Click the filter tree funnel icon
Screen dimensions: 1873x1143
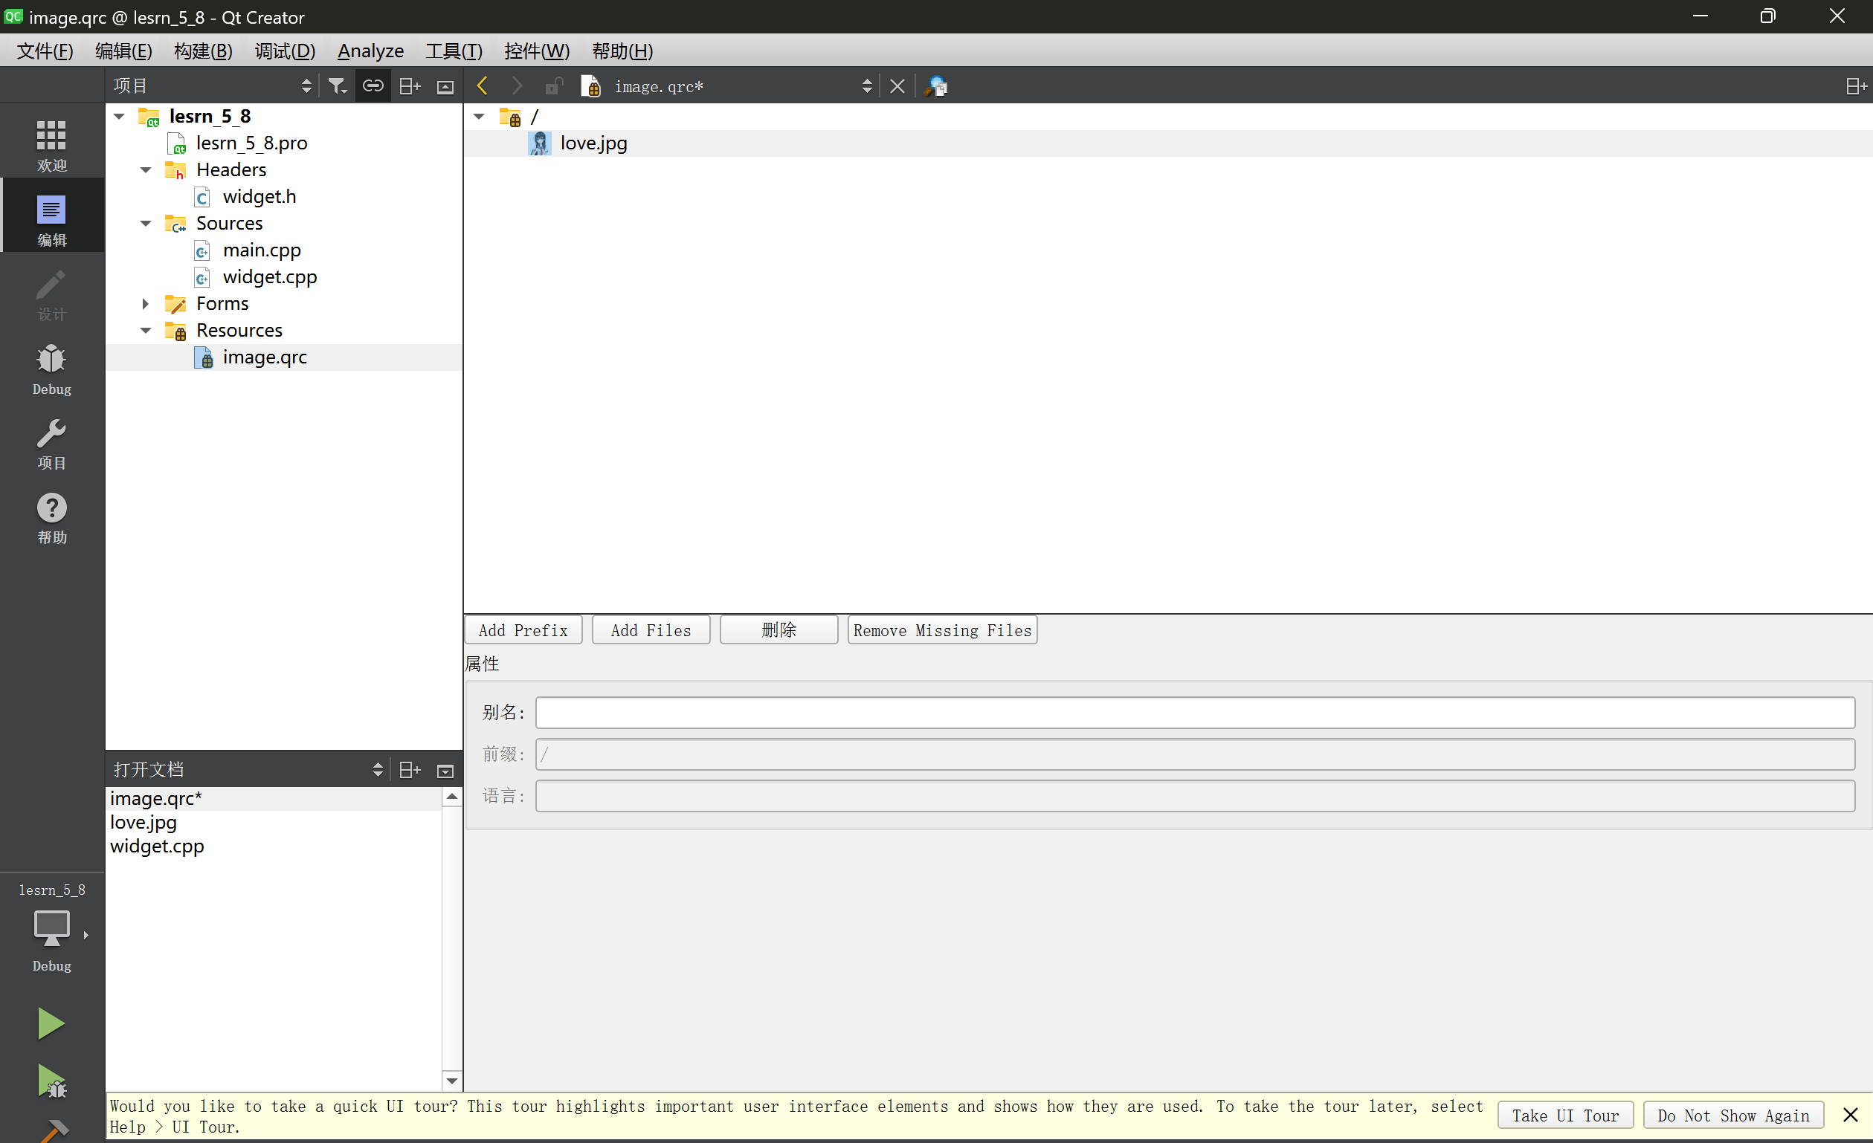tap(337, 86)
